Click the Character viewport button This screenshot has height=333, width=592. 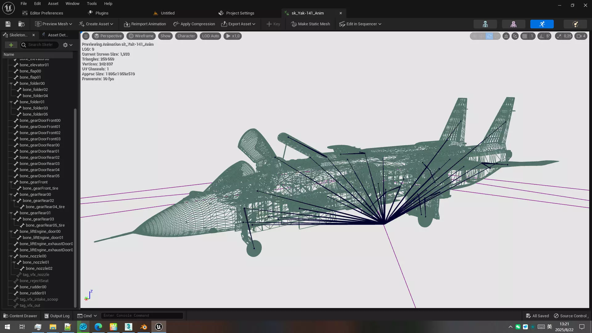tap(186, 36)
